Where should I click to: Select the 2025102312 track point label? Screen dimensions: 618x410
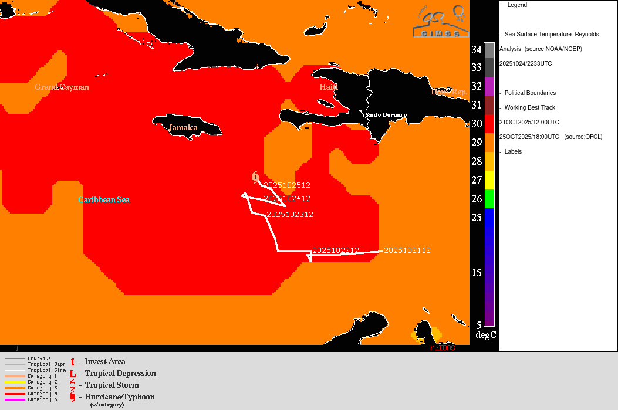point(290,215)
